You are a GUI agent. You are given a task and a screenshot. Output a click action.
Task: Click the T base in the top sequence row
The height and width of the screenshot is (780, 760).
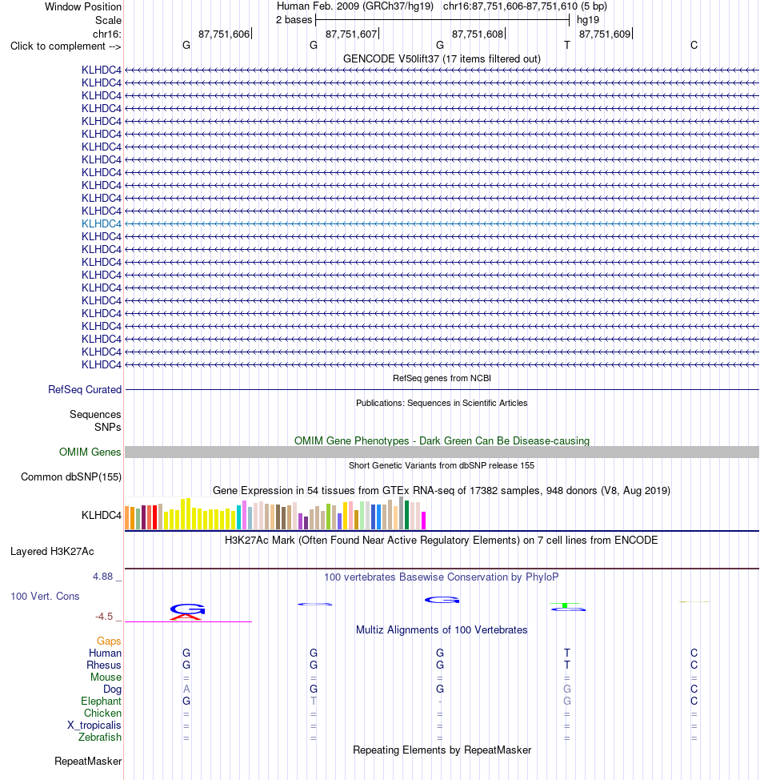click(x=566, y=46)
